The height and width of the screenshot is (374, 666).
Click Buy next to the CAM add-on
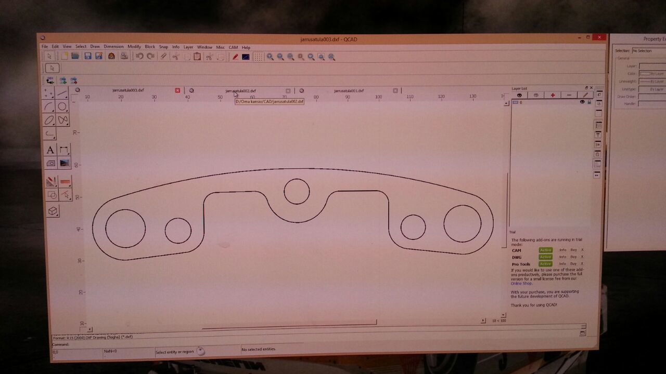573,250
